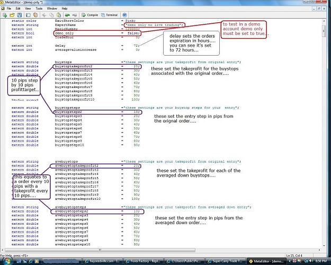Click the MetaEditor taskbar button
The width and height of the screenshot is (331, 265).
[266, 261]
